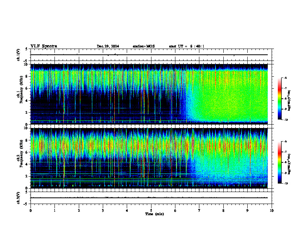The image size is (306, 236).
Task: Click the "start UT = 8 : 40: 1" text
Action: (x=187, y=46)
